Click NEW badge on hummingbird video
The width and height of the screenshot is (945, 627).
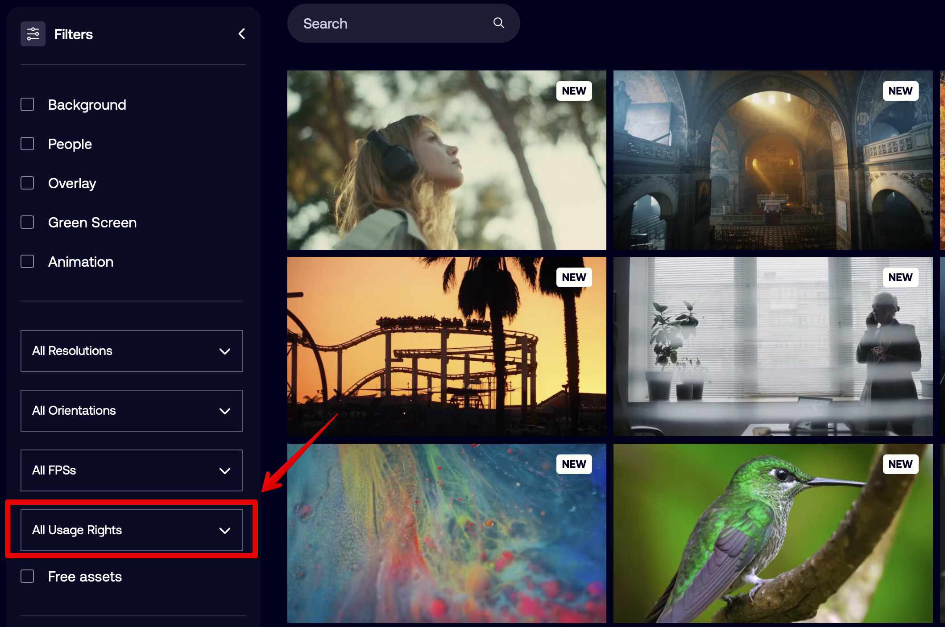point(900,464)
